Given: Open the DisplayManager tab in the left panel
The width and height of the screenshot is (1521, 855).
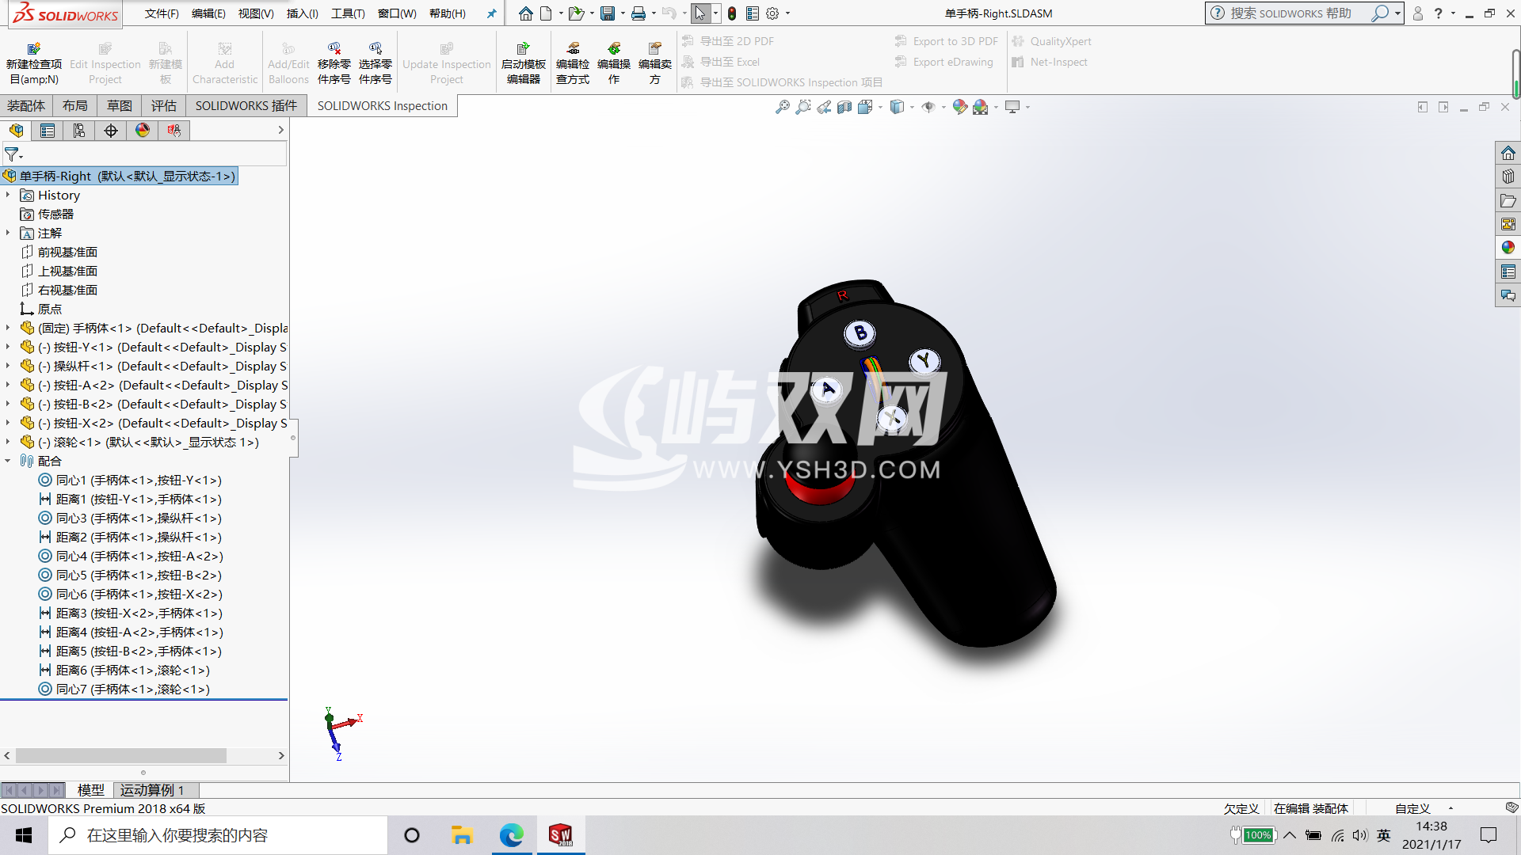Looking at the screenshot, I should coord(142,131).
